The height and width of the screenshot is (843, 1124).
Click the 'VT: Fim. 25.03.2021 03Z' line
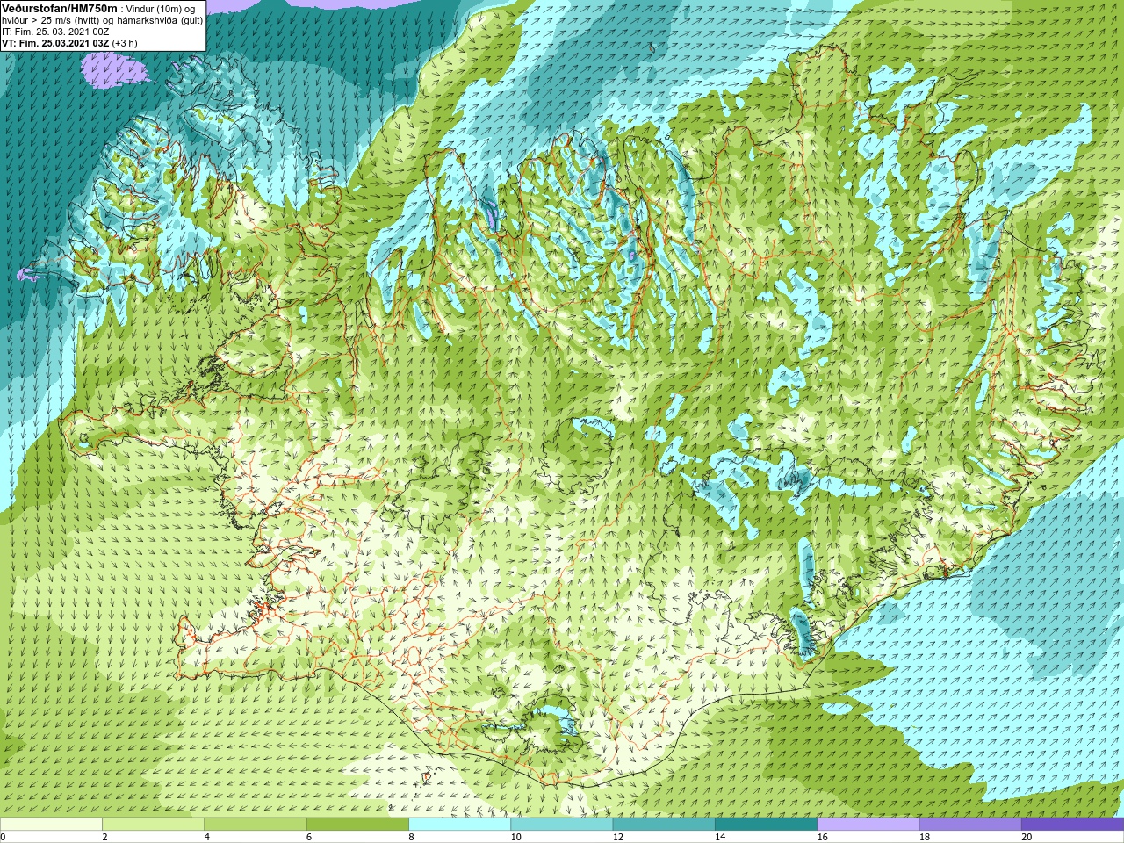point(55,43)
